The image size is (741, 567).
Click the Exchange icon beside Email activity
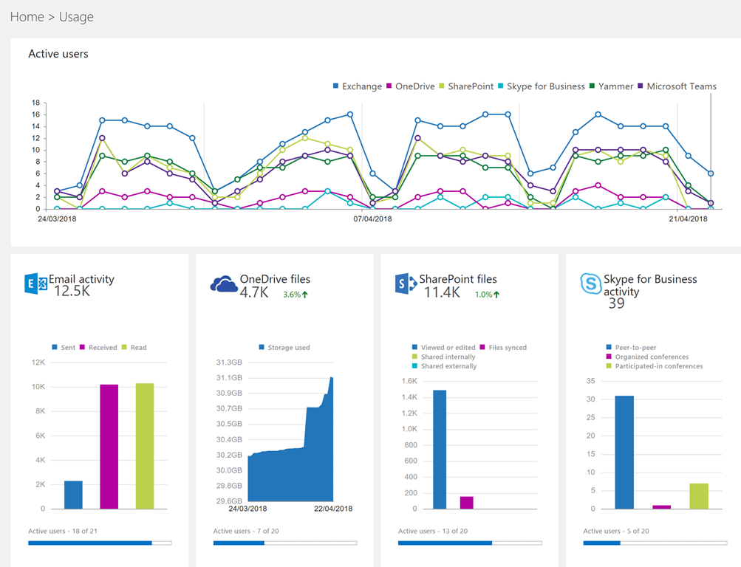[36, 283]
